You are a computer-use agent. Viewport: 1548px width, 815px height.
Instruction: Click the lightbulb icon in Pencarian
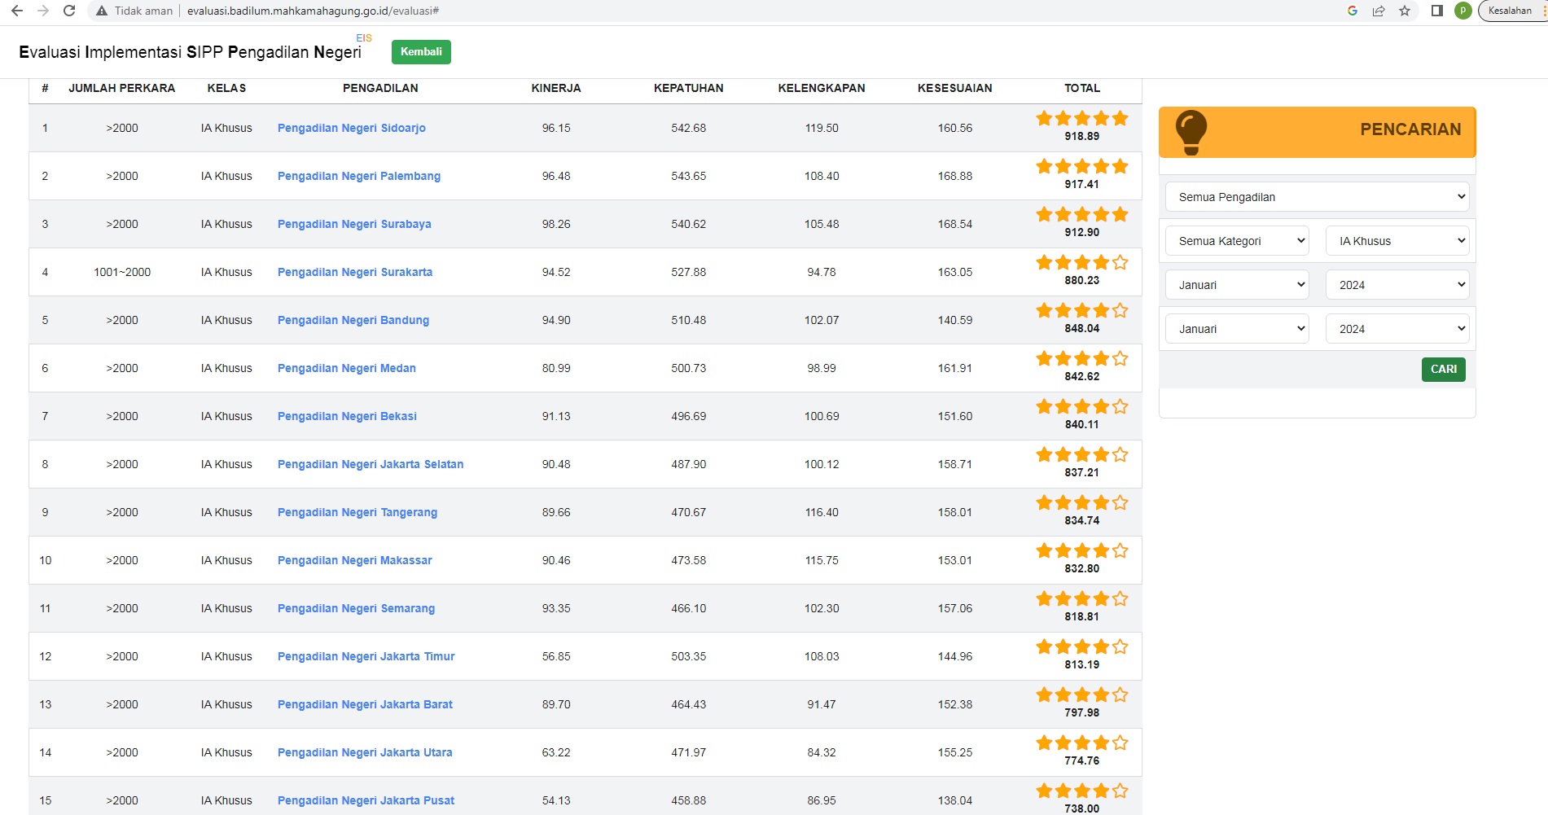tap(1191, 132)
